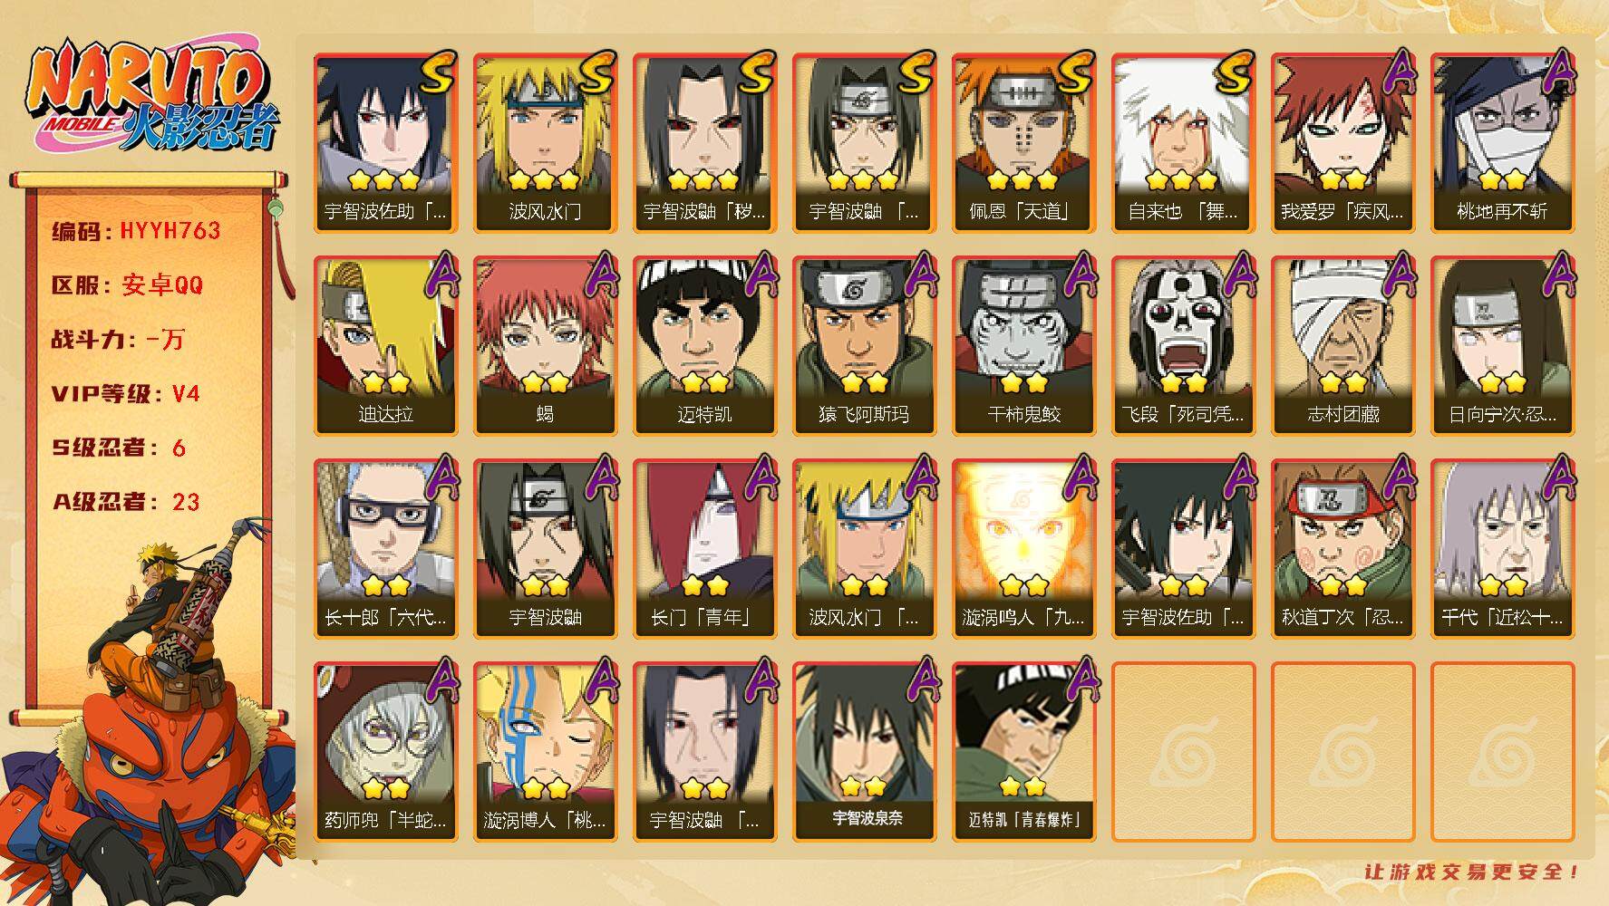The width and height of the screenshot is (1609, 906).
Task: Click the first empty ninja slot
Action: [x=1183, y=751]
